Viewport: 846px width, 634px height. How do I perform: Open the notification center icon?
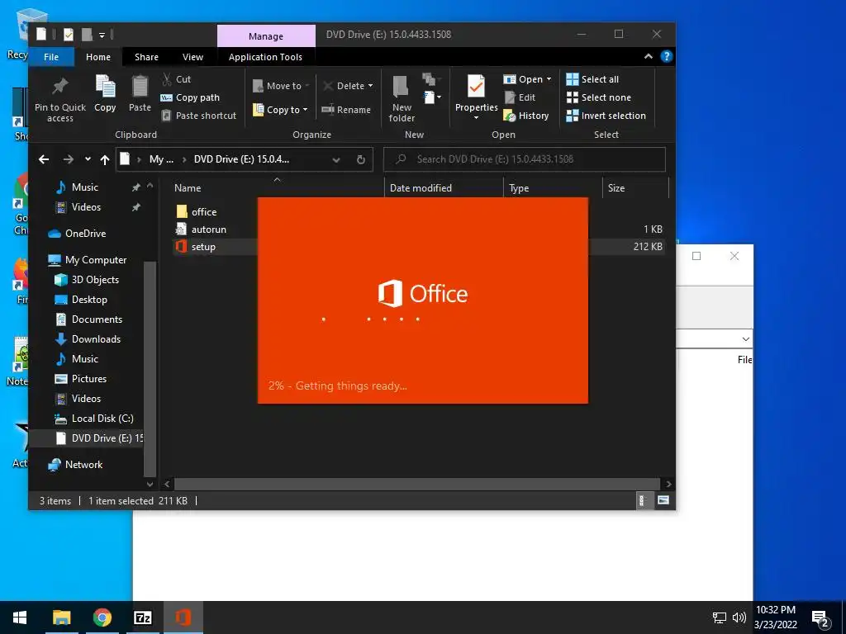pyautogui.click(x=820, y=618)
